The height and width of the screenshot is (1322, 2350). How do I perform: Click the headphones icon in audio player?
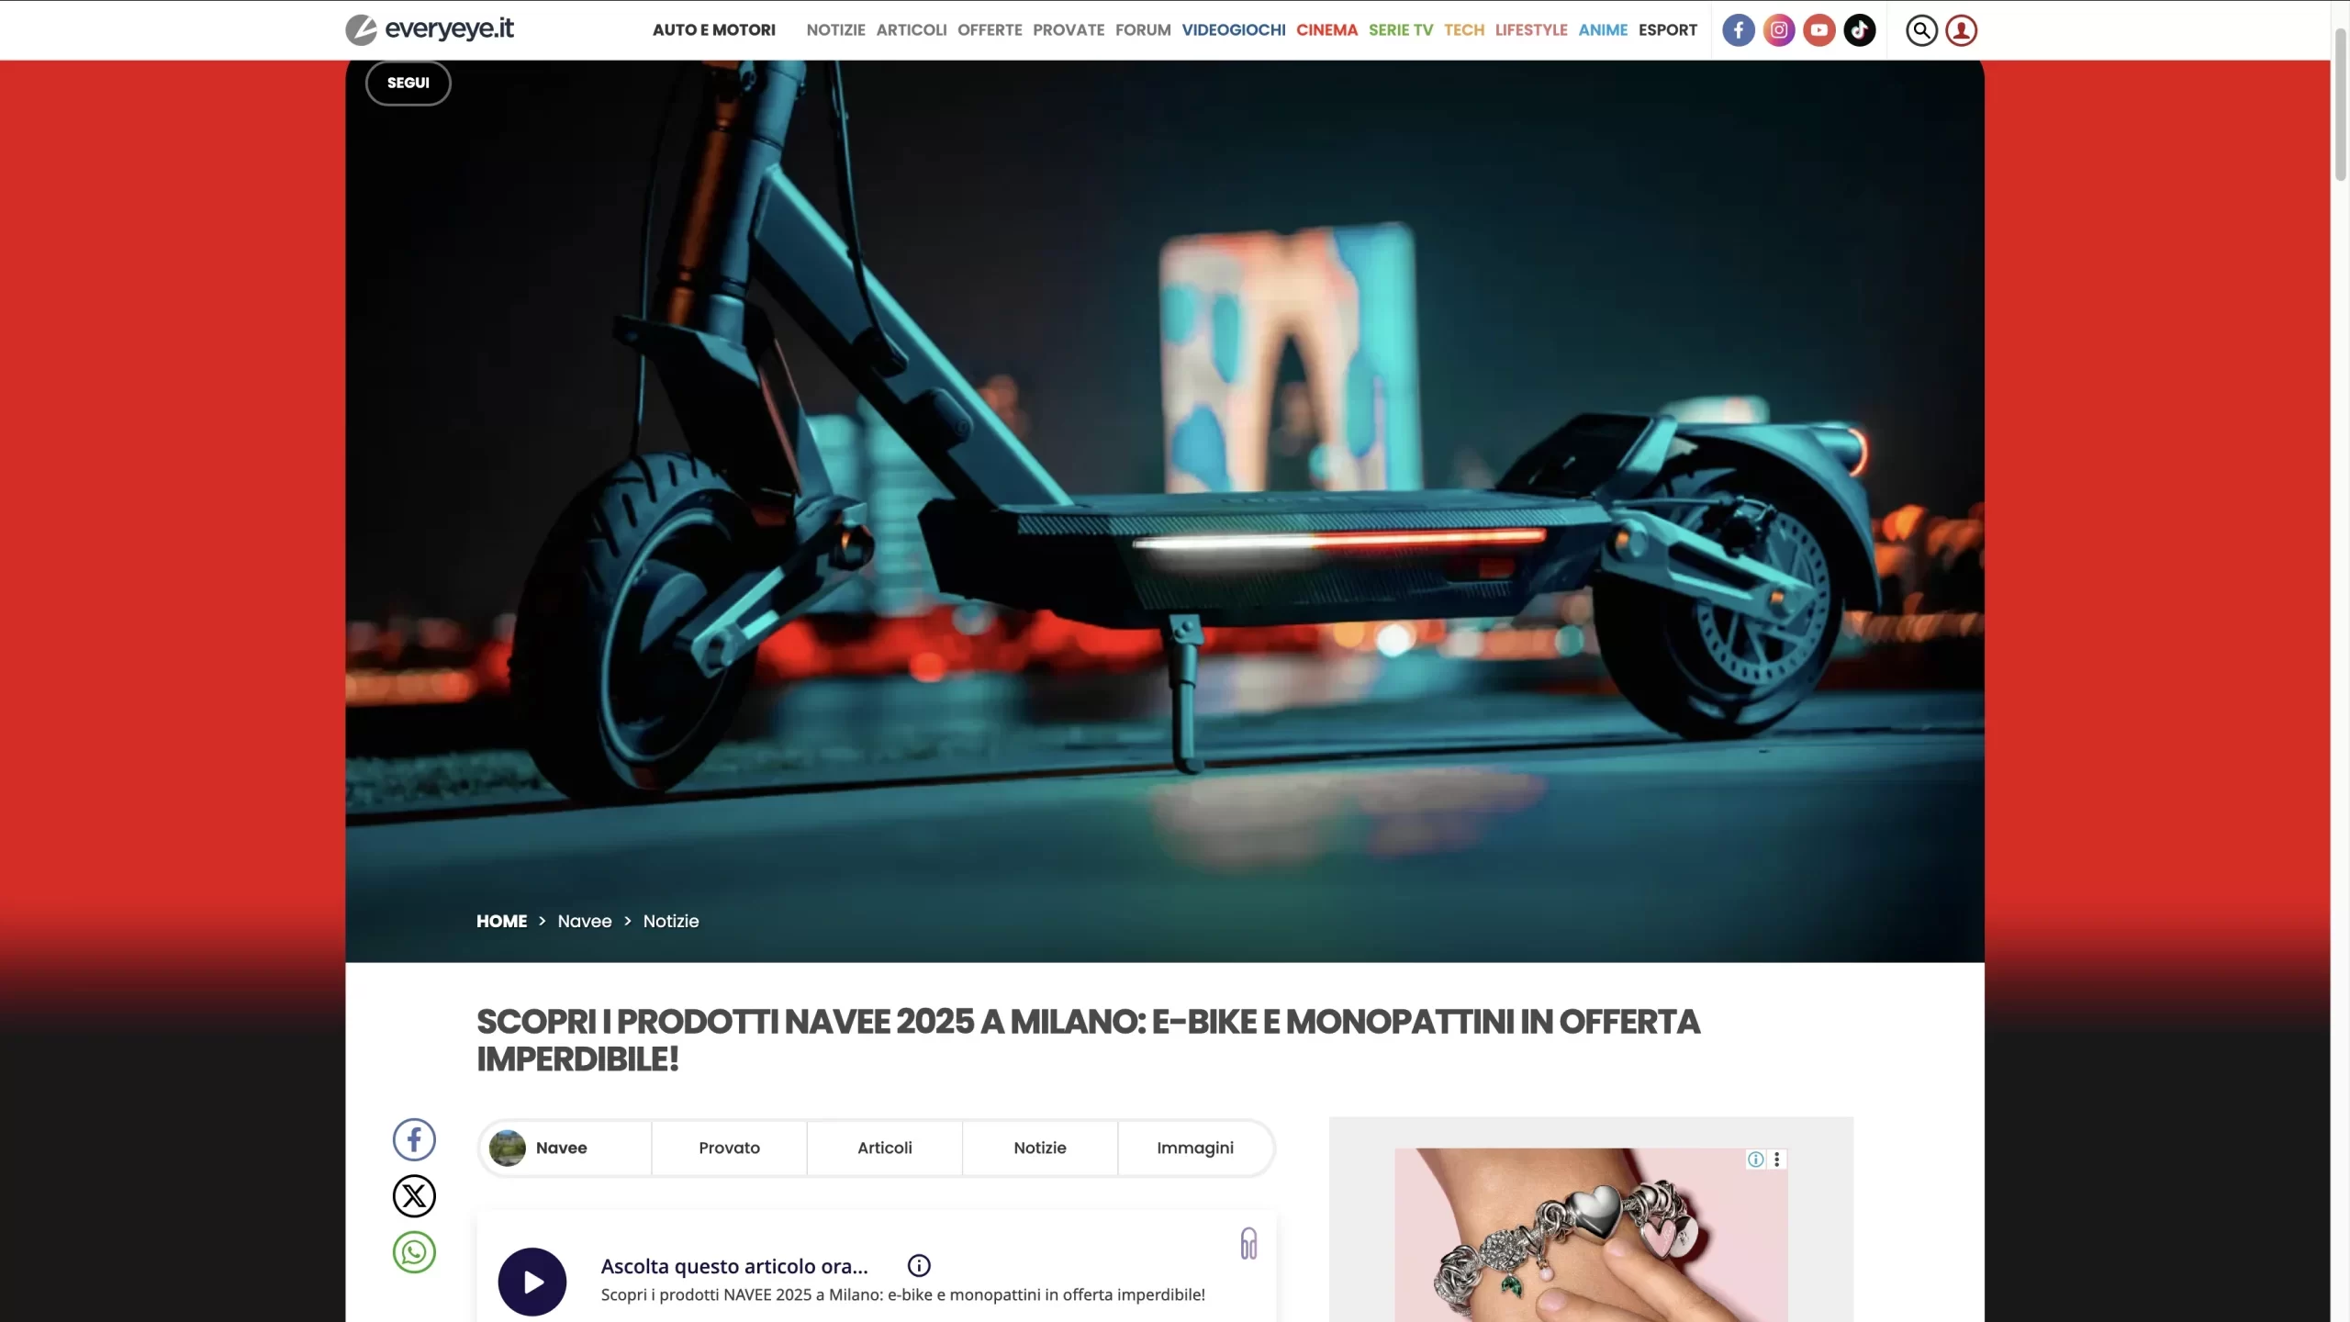click(1248, 1244)
